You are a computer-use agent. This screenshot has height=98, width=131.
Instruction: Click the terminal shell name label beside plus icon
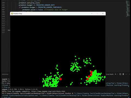110,74
